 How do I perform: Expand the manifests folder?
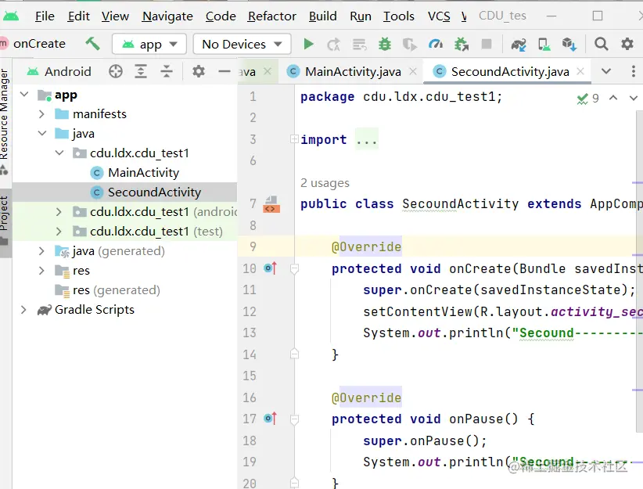tap(41, 114)
